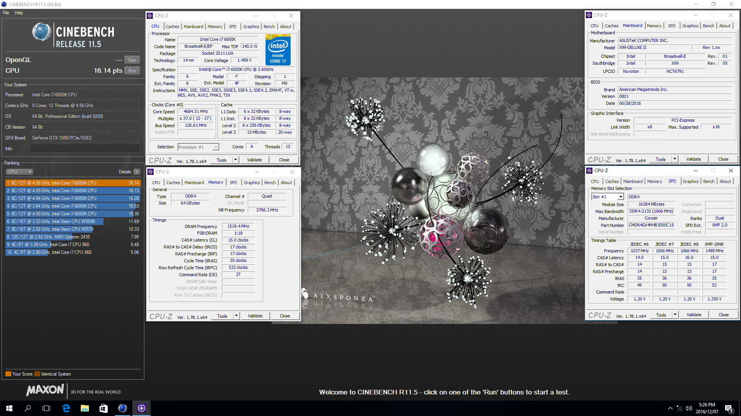
Task: Open SPD tab in the CPU-Z window showing the Memory tab
Action: click(x=233, y=183)
